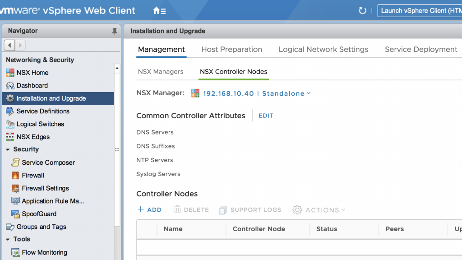Open the NSX Manager Standalone dropdown chevron
Viewport: 462px width, 260px height.
(309, 93)
